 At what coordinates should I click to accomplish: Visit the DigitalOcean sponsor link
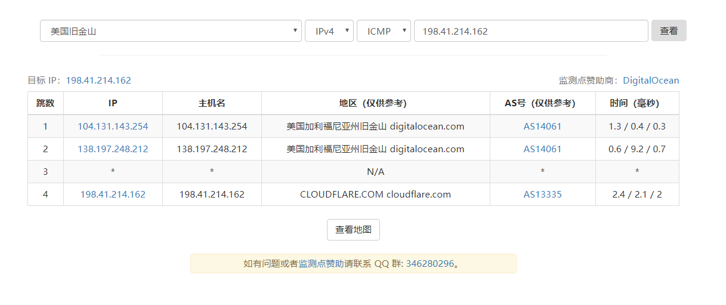click(x=651, y=81)
